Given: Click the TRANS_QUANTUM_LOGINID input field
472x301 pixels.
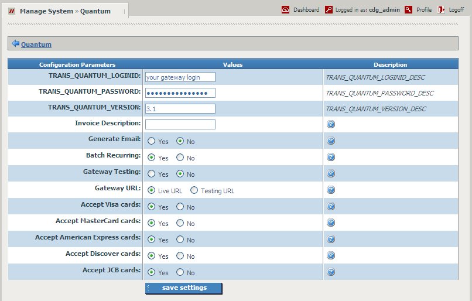Looking at the screenshot, I should click(180, 77).
